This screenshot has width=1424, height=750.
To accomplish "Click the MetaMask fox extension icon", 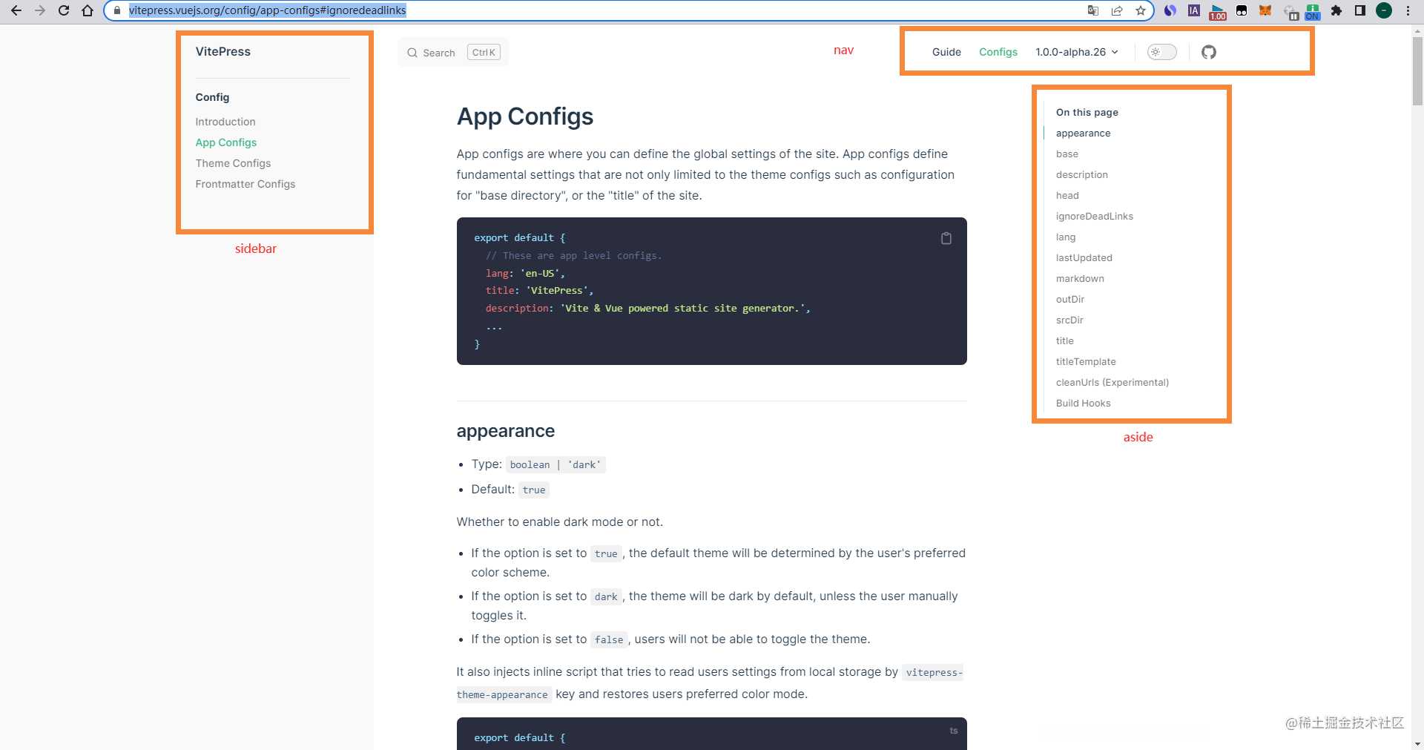I will 1265,10.
